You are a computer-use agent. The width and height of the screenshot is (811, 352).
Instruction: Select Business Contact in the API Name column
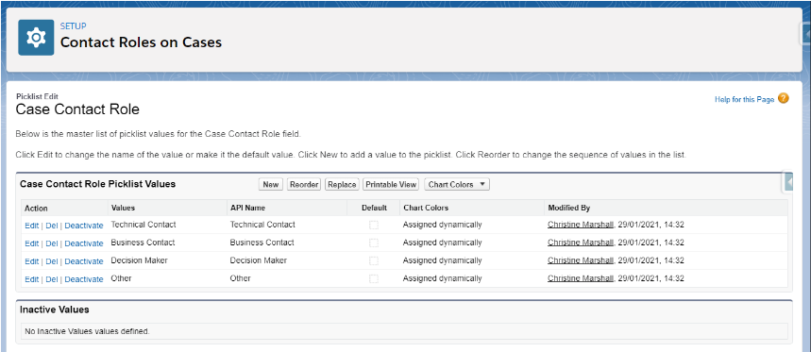(262, 243)
